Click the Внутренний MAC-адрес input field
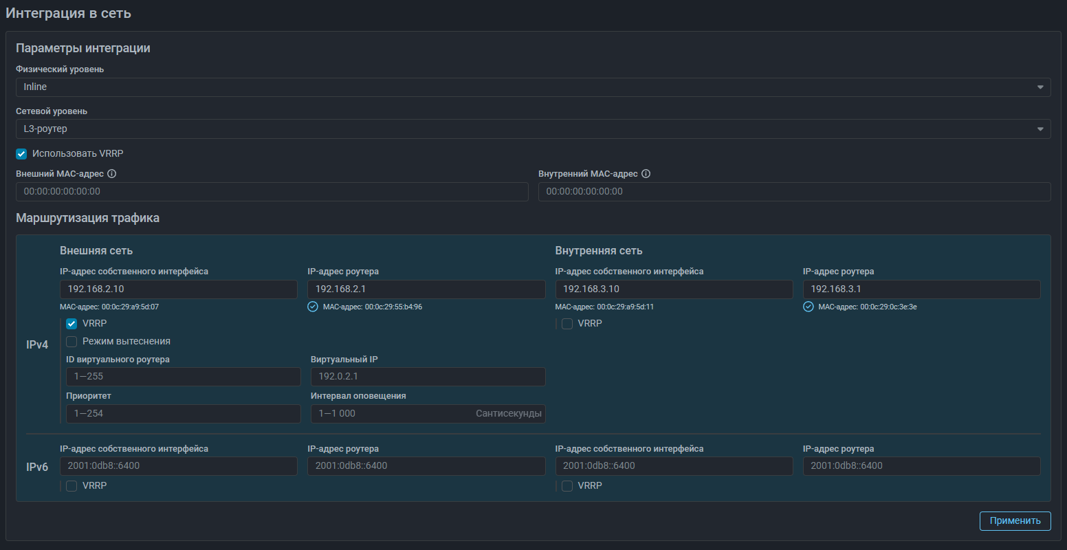Image resolution: width=1067 pixels, height=550 pixels. [794, 192]
